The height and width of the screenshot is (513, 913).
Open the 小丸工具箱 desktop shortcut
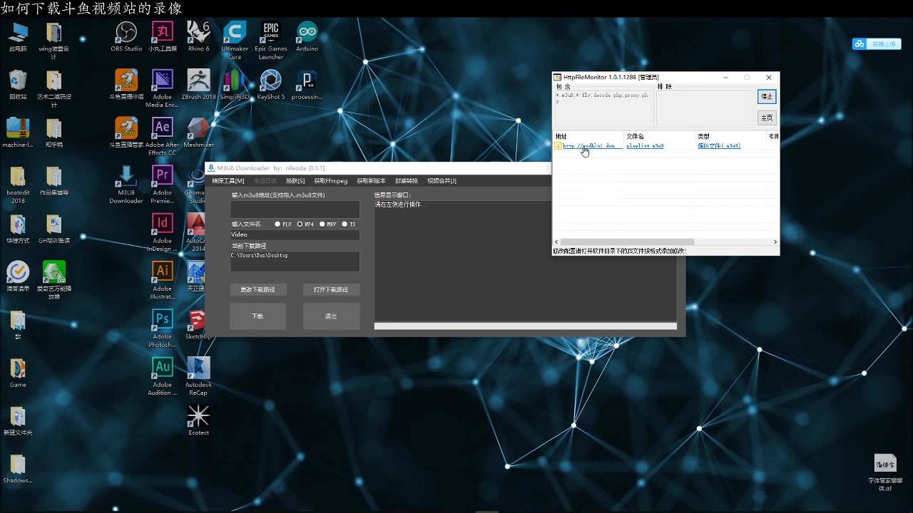163,36
